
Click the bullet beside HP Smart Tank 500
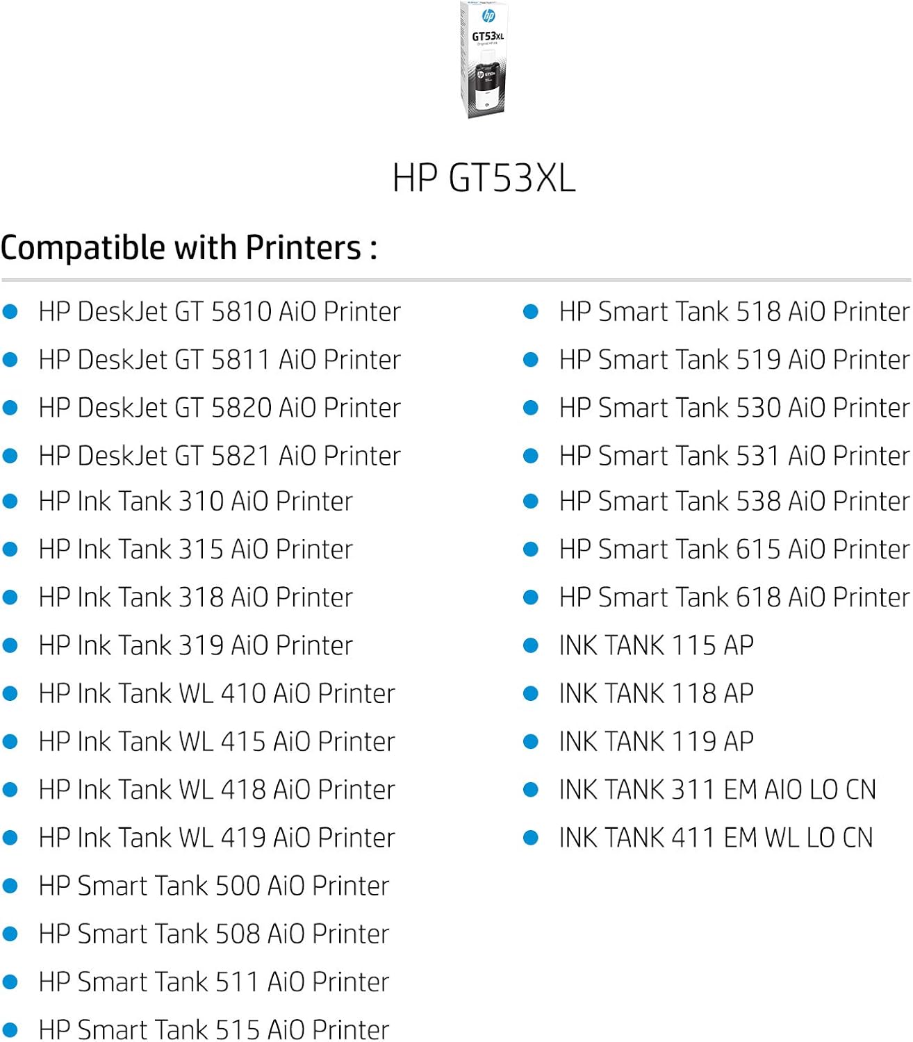10,886
